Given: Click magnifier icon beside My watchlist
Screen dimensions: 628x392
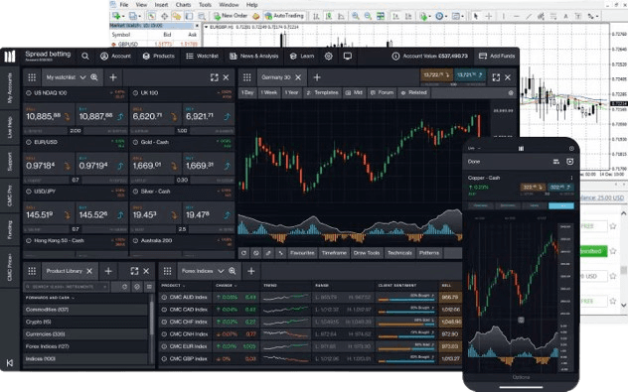Looking at the screenshot, I should tap(94, 77).
